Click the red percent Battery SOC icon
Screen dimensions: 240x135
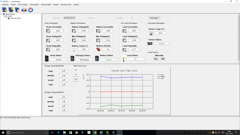[x=98, y=49]
